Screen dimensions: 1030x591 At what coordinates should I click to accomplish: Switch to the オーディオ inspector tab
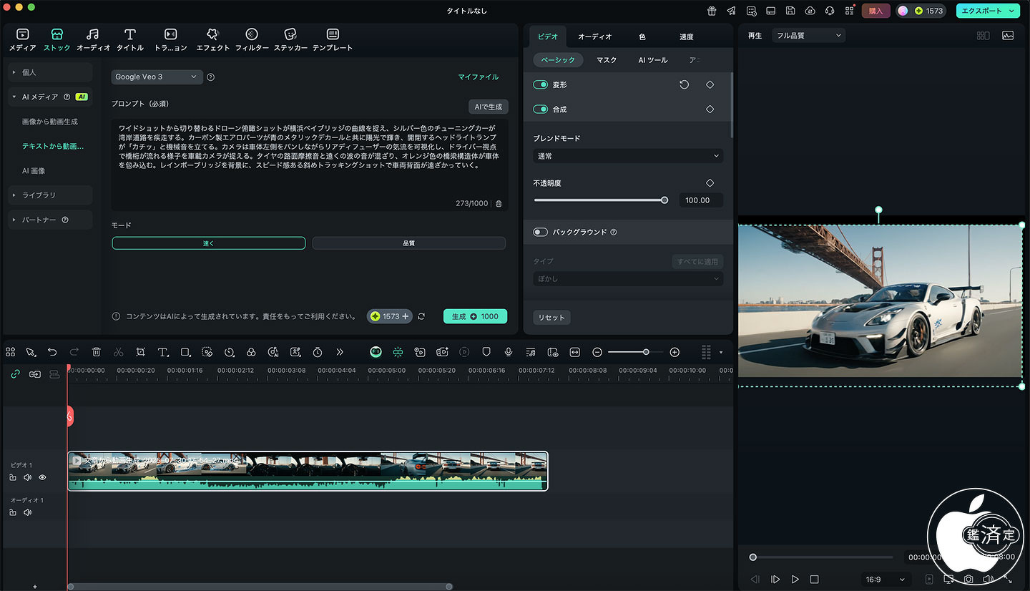tap(594, 36)
